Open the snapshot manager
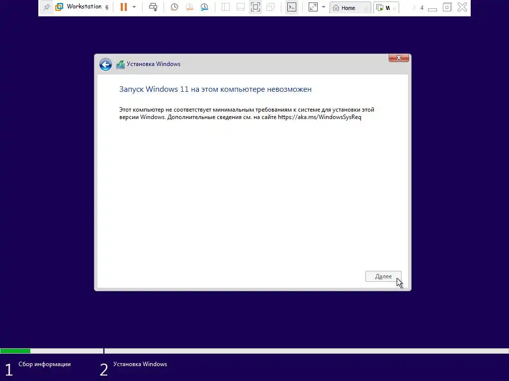This screenshot has height=381, width=509. click(x=204, y=7)
